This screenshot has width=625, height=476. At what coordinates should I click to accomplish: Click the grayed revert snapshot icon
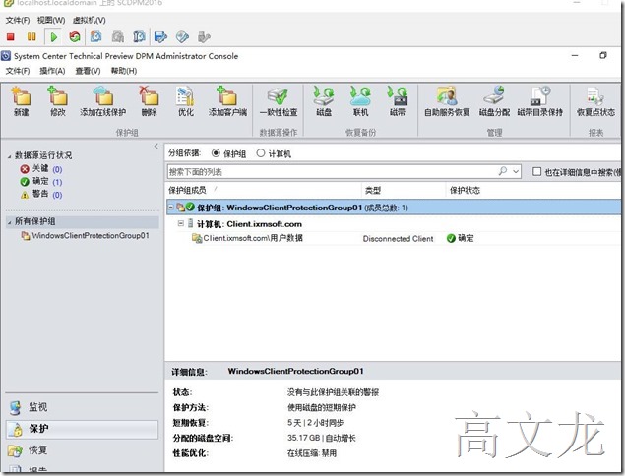point(117,37)
